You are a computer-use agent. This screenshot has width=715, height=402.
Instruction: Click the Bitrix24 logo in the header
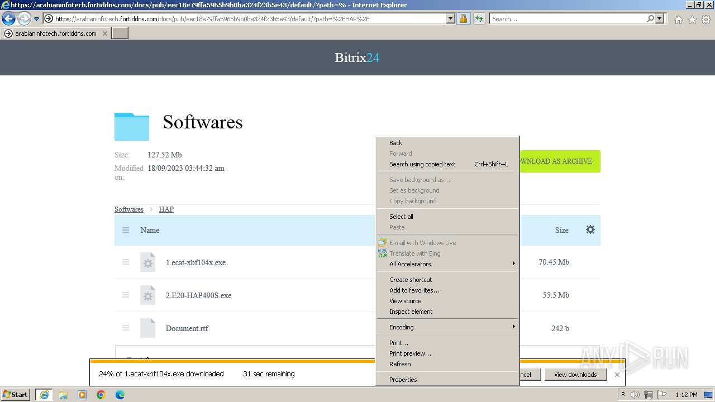[x=357, y=58]
